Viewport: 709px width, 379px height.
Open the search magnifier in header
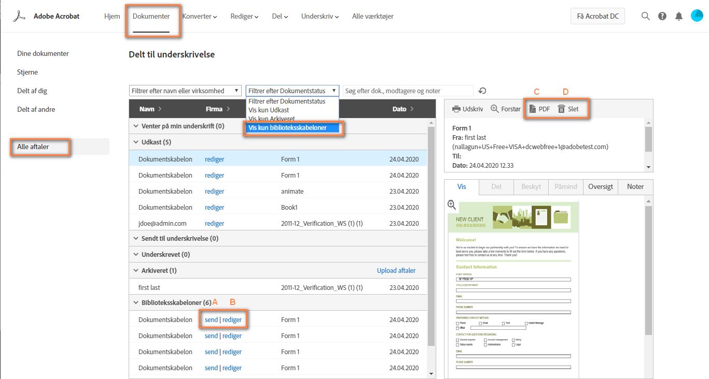coord(646,16)
